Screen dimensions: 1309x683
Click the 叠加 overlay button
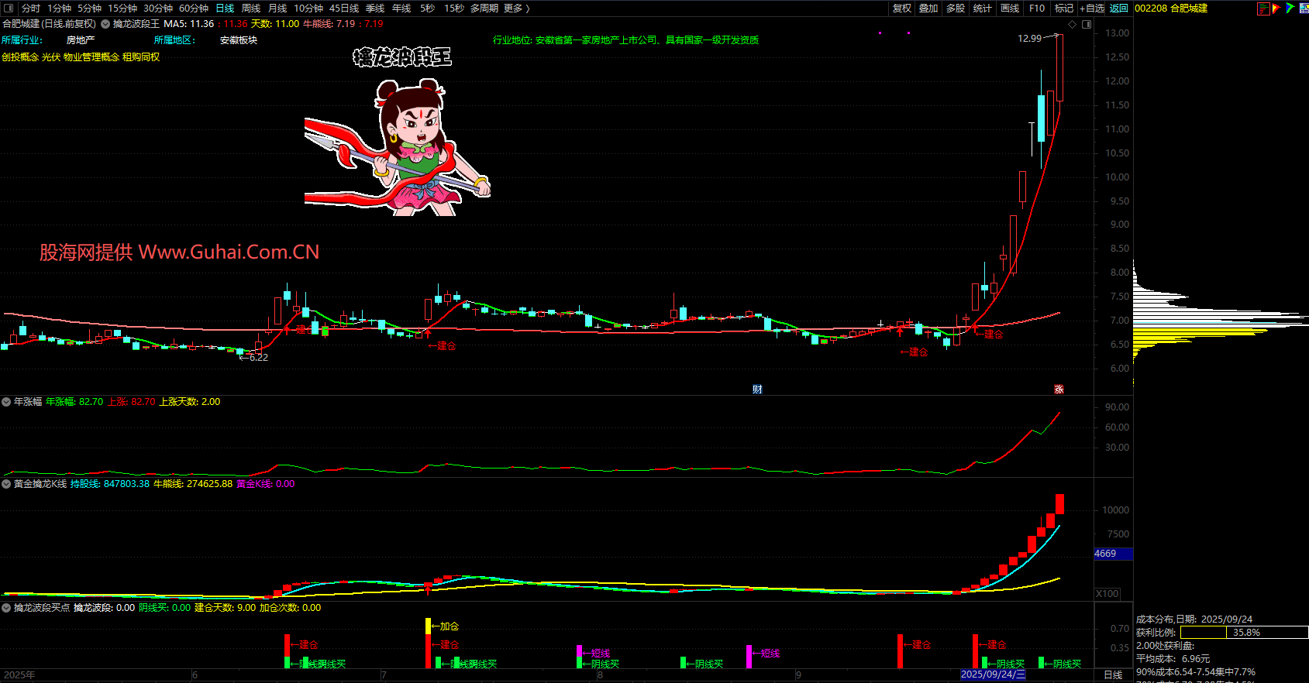point(928,9)
